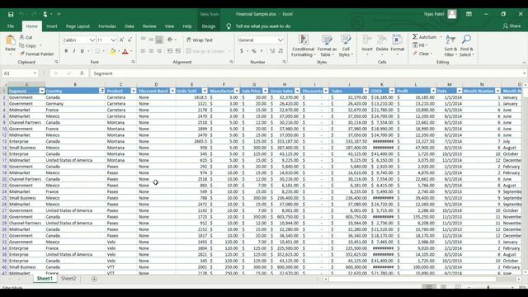Align cell text to the left
This screenshot has width=528, height=297.
click(143, 51)
